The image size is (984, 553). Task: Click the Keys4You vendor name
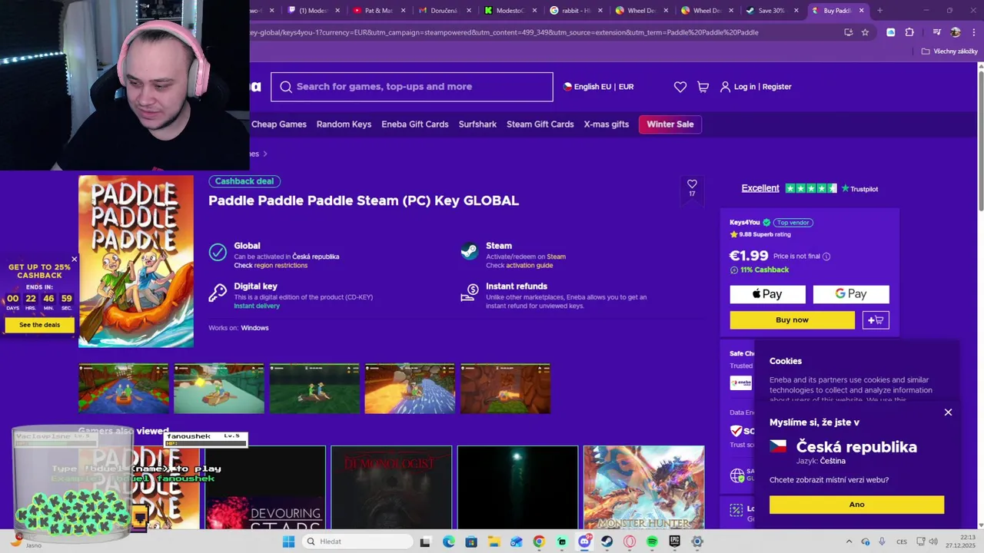tap(744, 223)
